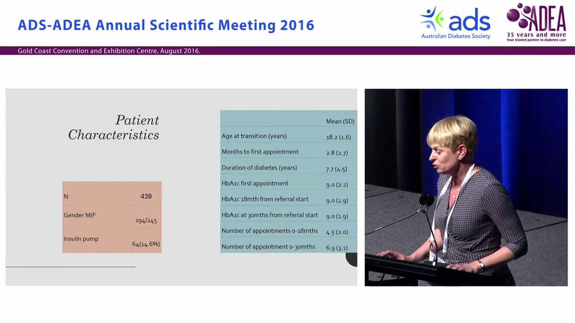Click the dark shape at slide bottom edge
The height and width of the screenshot is (323, 575).
pos(352,259)
